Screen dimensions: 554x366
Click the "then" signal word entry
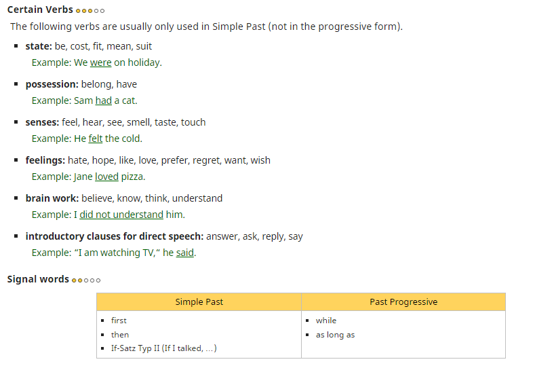coord(120,335)
